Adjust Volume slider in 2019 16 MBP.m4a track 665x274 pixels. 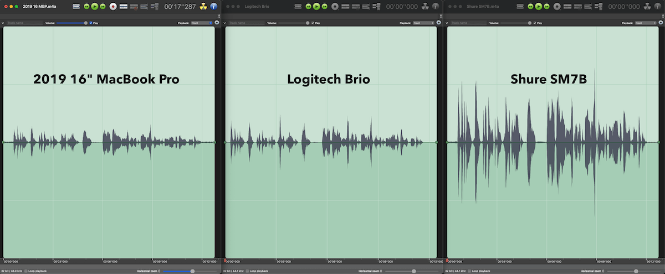pyautogui.click(x=72, y=23)
